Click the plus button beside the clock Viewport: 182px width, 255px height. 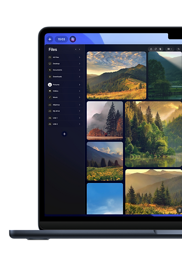[50, 39]
